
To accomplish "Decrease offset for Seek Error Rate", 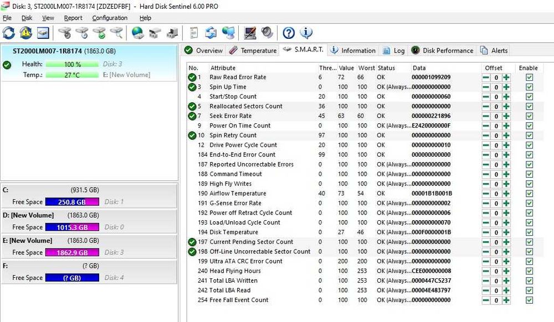I will (x=486, y=116).
